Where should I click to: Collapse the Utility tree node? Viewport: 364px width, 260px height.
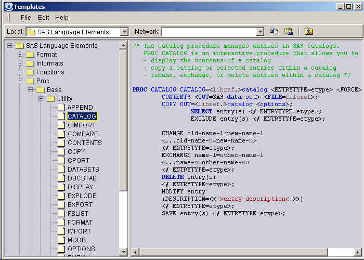click(41, 98)
